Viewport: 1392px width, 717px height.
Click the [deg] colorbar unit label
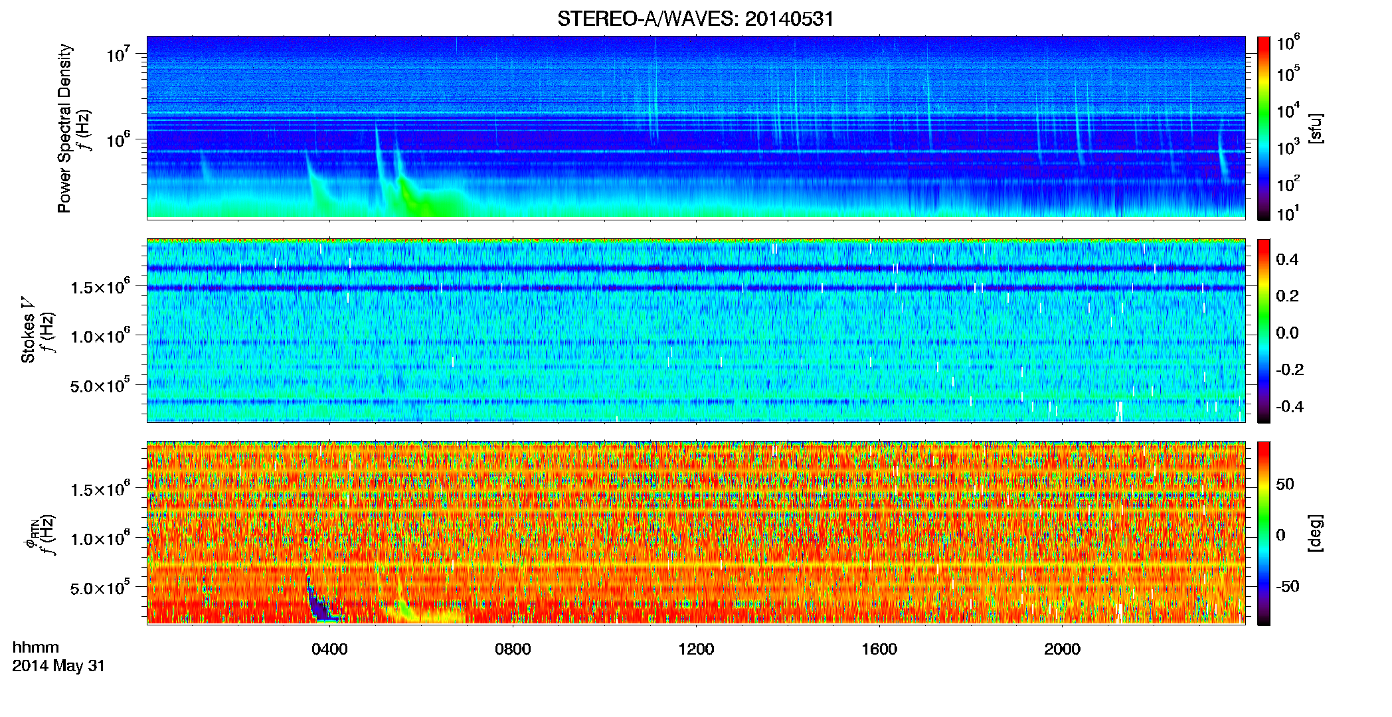[1315, 533]
